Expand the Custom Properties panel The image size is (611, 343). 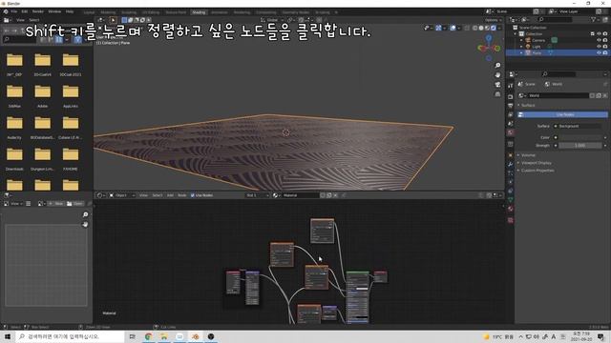(x=537, y=171)
